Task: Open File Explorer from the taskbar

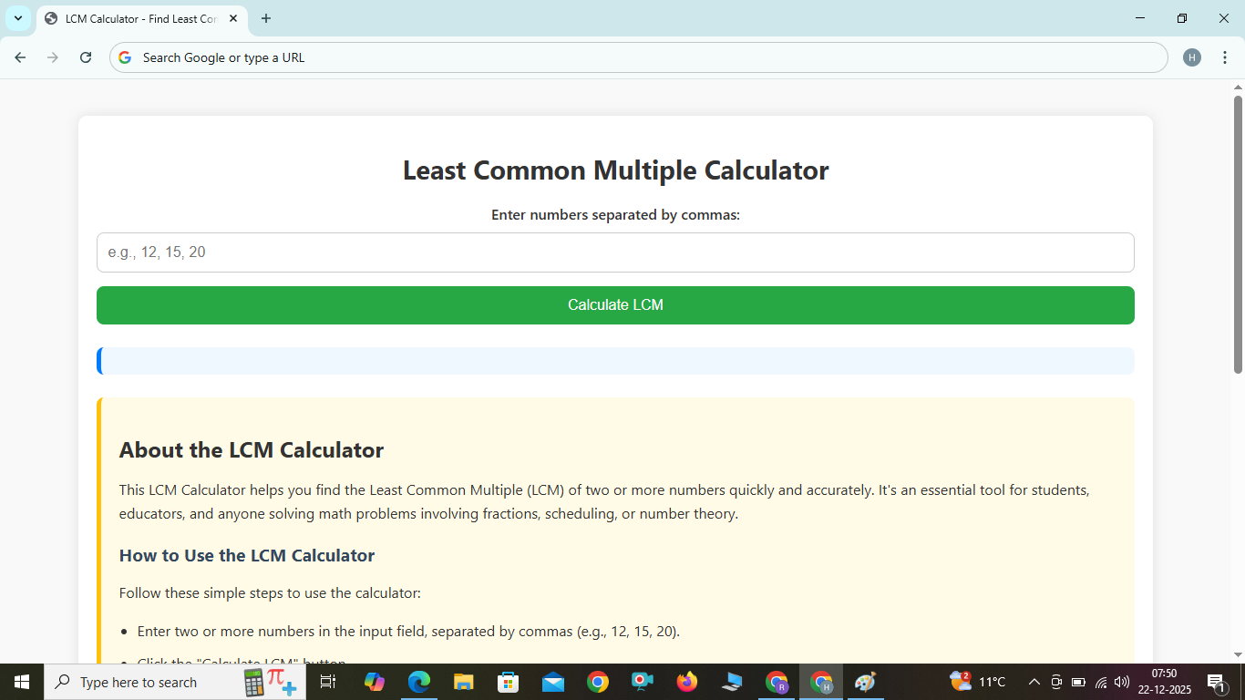Action: click(x=463, y=682)
